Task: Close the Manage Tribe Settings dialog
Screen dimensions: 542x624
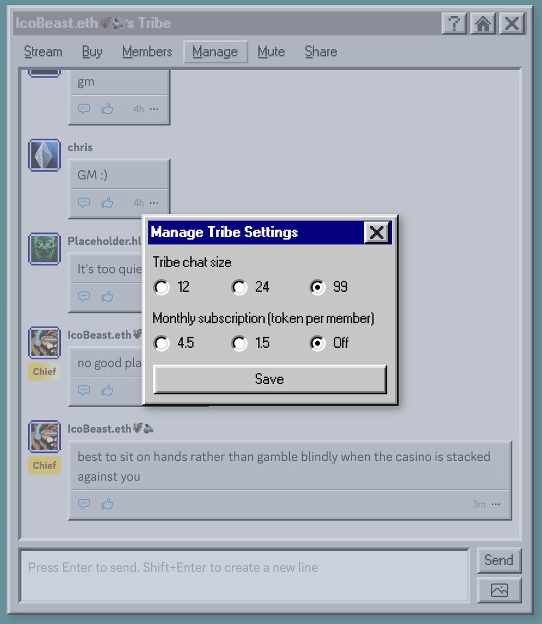Action: [377, 232]
